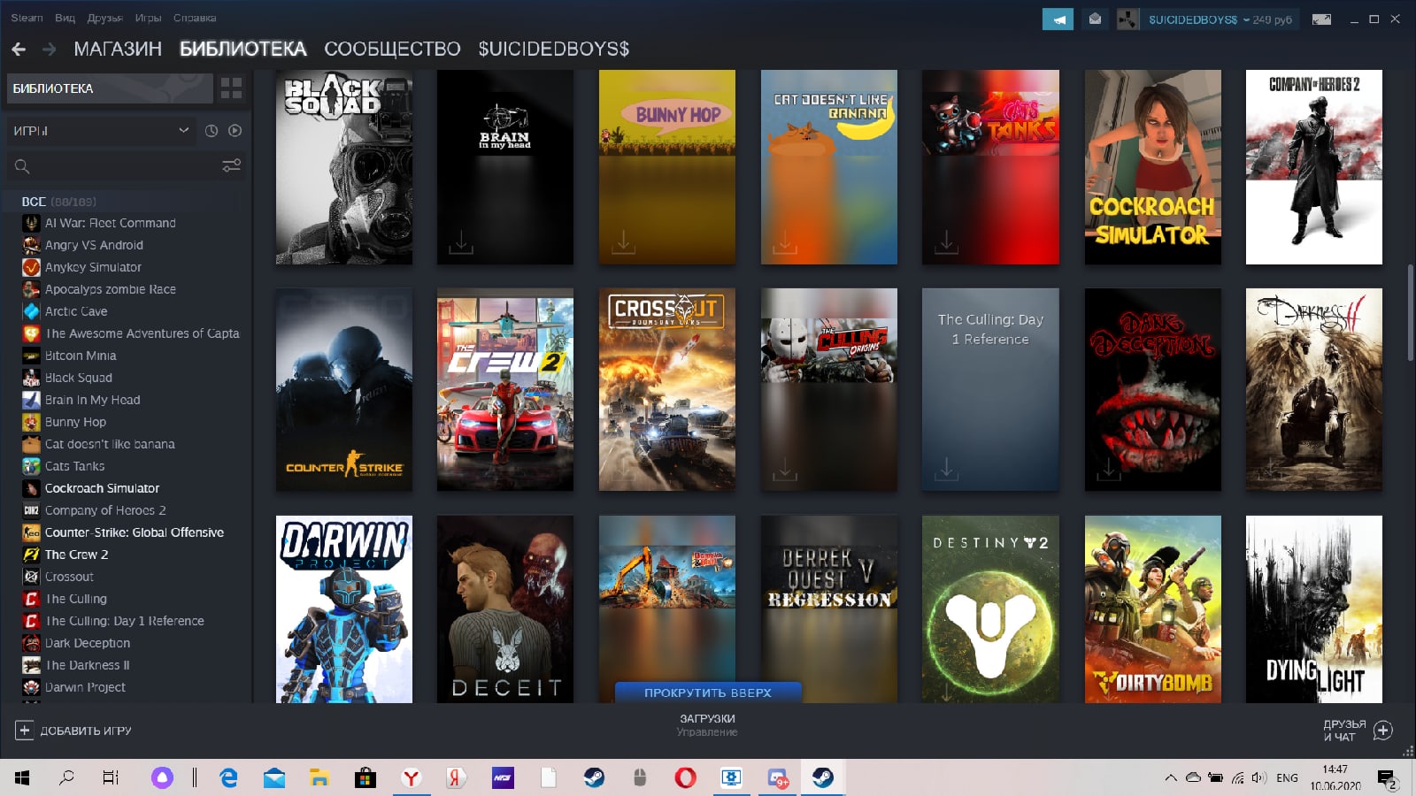Go back with the left arrow

click(x=19, y=49)
